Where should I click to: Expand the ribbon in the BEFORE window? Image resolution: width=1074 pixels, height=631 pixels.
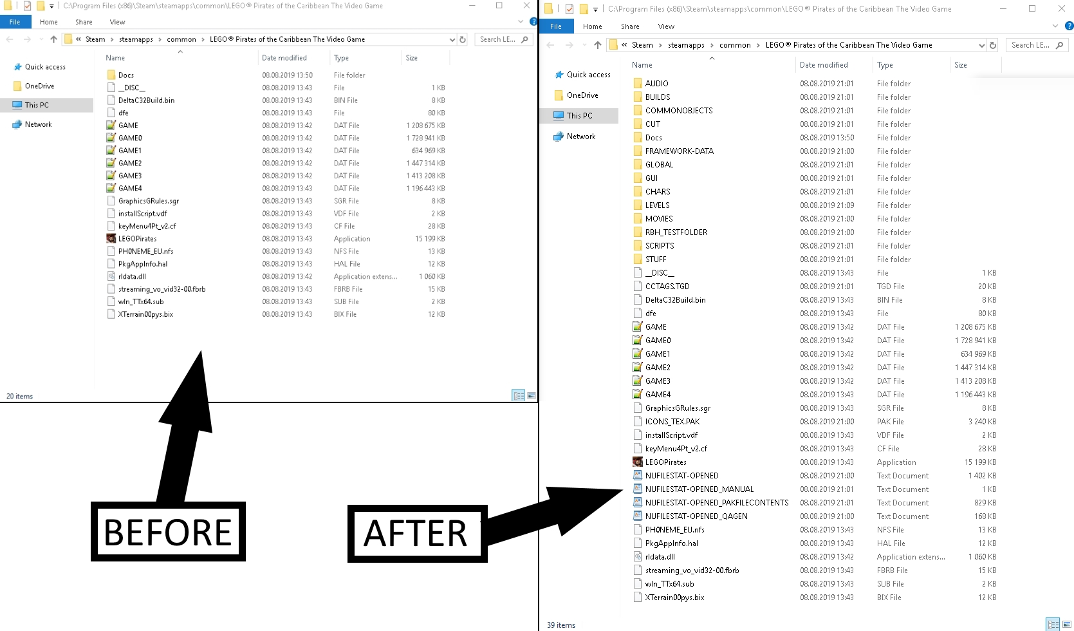(521, 22)
